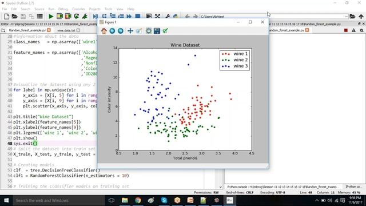Continue execution with double arrow

click(129, 17)
